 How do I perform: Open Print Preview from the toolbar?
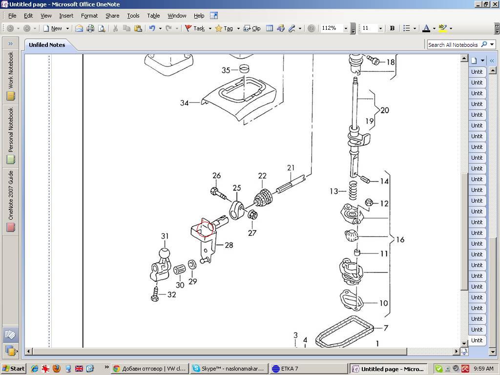(x=102, y=28)
